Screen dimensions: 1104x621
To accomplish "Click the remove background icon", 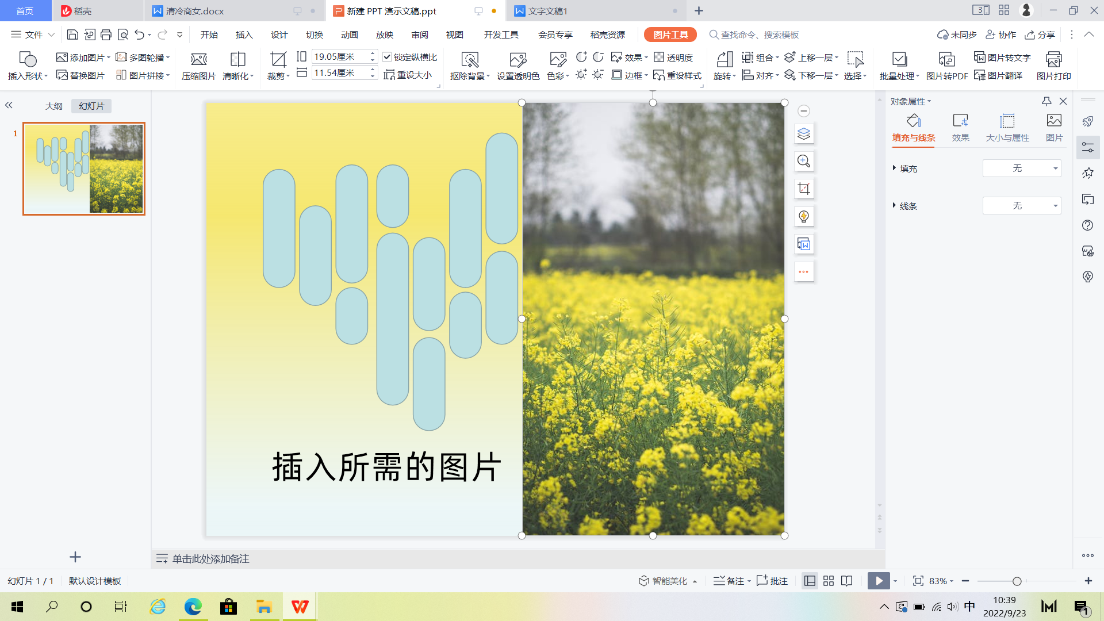I will [x=470, y=60].
